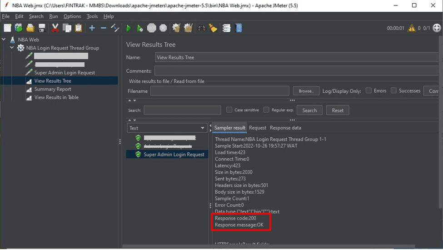
Task: Switch to the Response data tab
Action: click(285, 128)
